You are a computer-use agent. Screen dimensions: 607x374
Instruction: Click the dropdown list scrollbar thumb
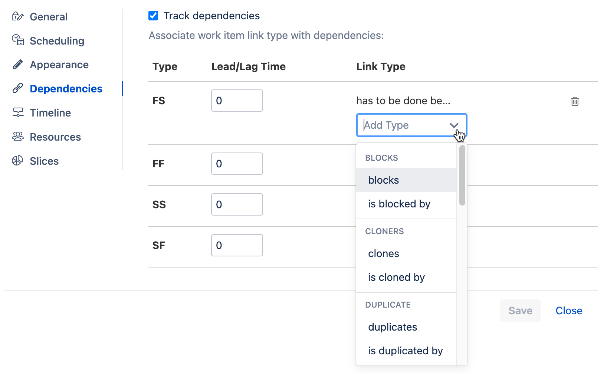coord(462,174)
